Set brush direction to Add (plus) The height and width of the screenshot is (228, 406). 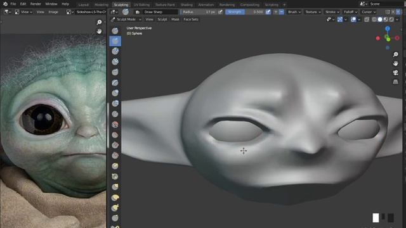276,12
